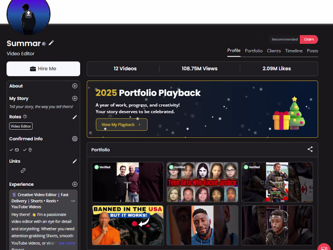Upload a new profile picture via the camera icon

click(x=28, y=13)
